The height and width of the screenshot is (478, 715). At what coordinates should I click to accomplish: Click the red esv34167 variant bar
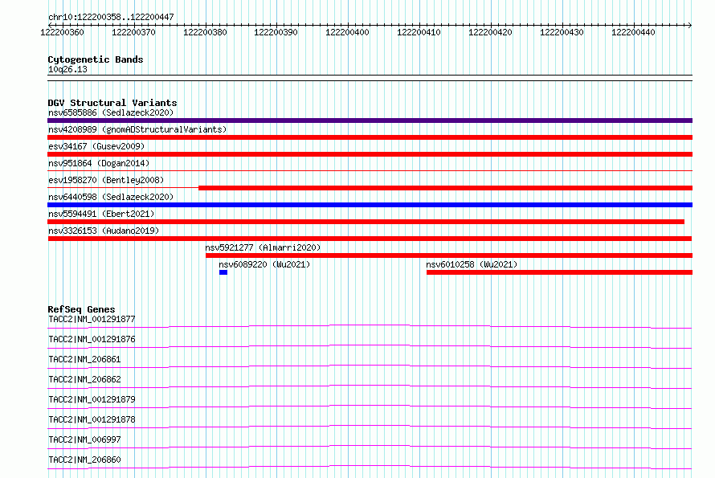[x=370, y=154]
